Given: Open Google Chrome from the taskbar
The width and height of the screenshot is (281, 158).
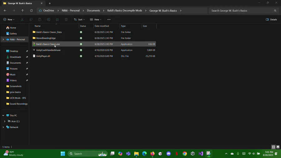Looking at the screenshot, I should pyautogui.click(x=185, y=154).
